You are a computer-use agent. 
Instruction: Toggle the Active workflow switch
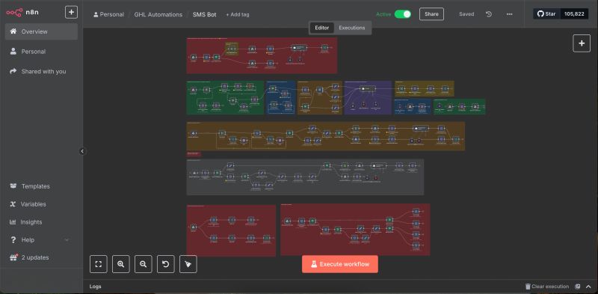(403, 14)
